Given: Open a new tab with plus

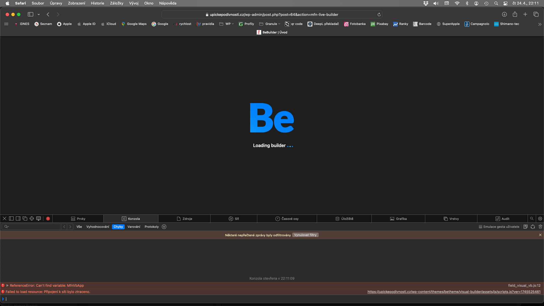Looking at the screenshot, I should pos(525,14).
